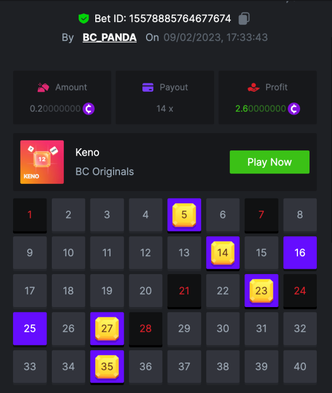This screenshot has height=393, width=332.
Task: Copy the Bet ID with the copy icon
Action: pos(244,18)
